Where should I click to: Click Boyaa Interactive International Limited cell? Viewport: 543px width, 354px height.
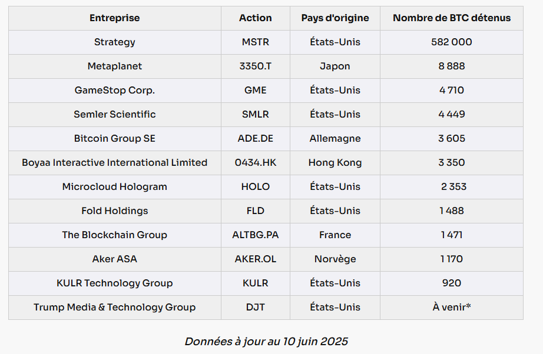115,162
